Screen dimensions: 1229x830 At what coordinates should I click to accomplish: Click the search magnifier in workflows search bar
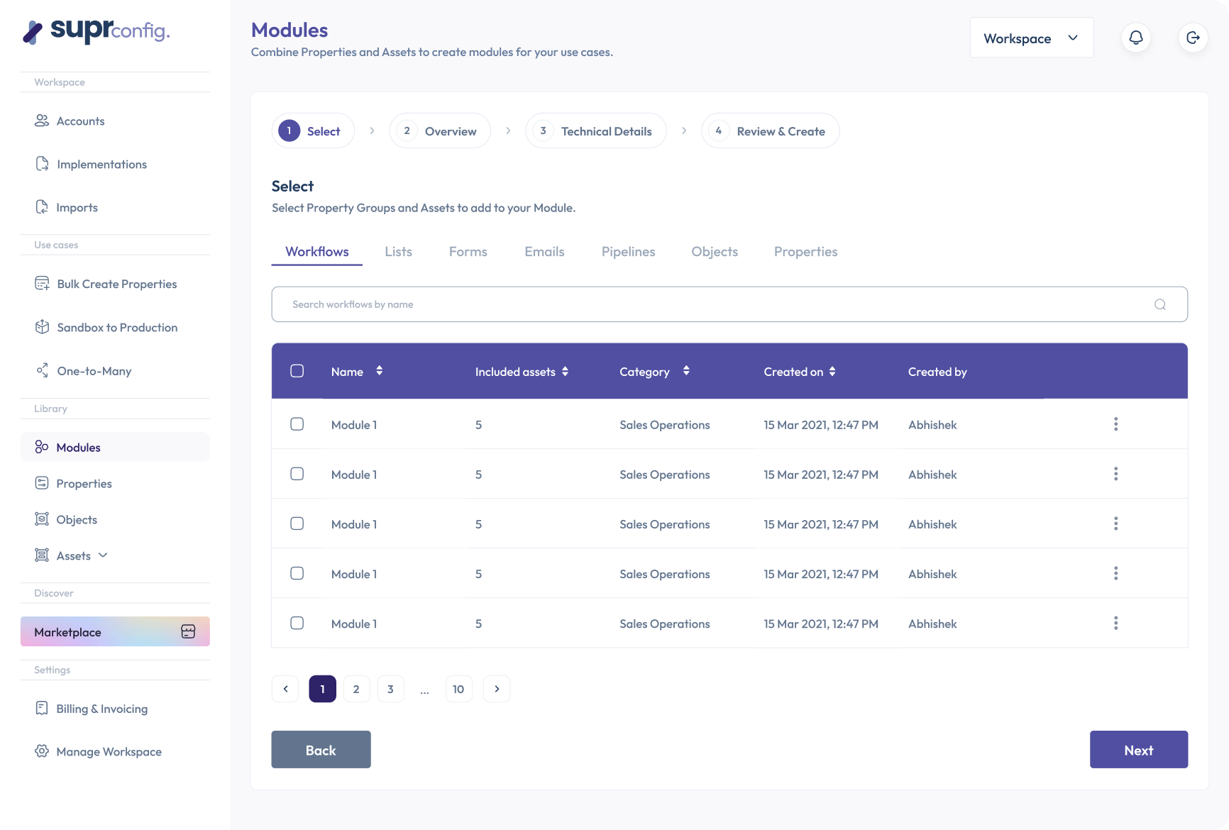(x=1159, y=304)
